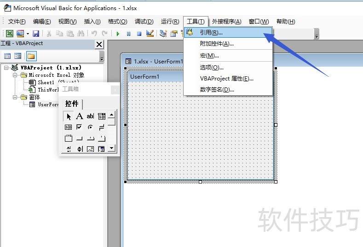Click toolbox scrollbar down arrow
Screen dimensions: 363x247
pos(112,148)
